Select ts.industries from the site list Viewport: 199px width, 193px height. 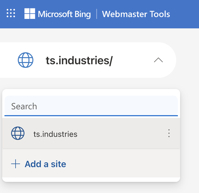[x=55, y=134]
